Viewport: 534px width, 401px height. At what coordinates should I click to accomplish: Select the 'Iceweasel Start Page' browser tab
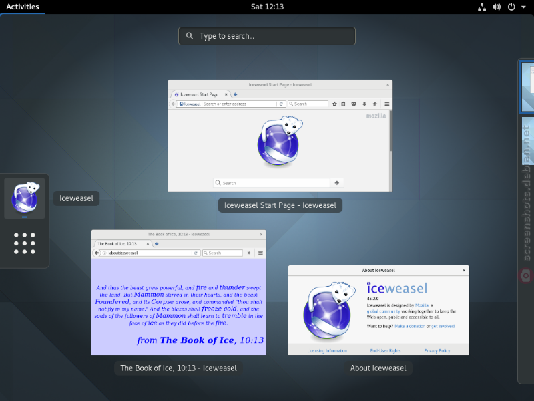click(x=199, y=94)
